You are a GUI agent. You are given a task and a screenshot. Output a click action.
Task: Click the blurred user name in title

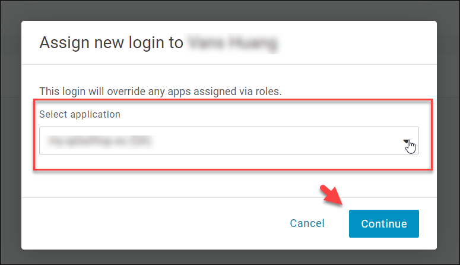click(x=233, y=43)
